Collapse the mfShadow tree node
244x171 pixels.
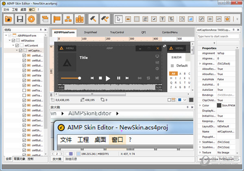tap(10, 41)
